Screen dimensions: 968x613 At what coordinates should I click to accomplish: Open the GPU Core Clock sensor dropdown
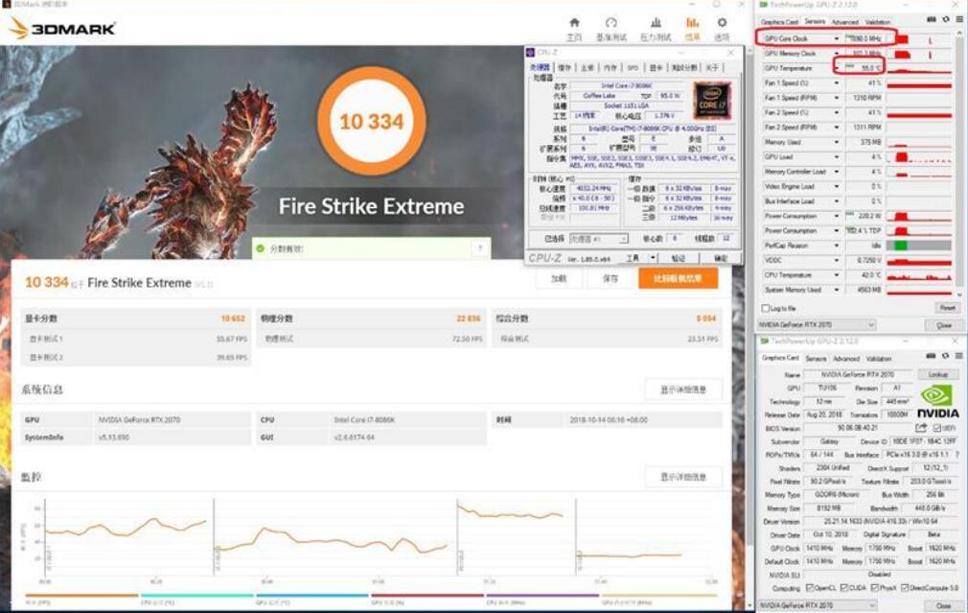(x=836, y=36)
